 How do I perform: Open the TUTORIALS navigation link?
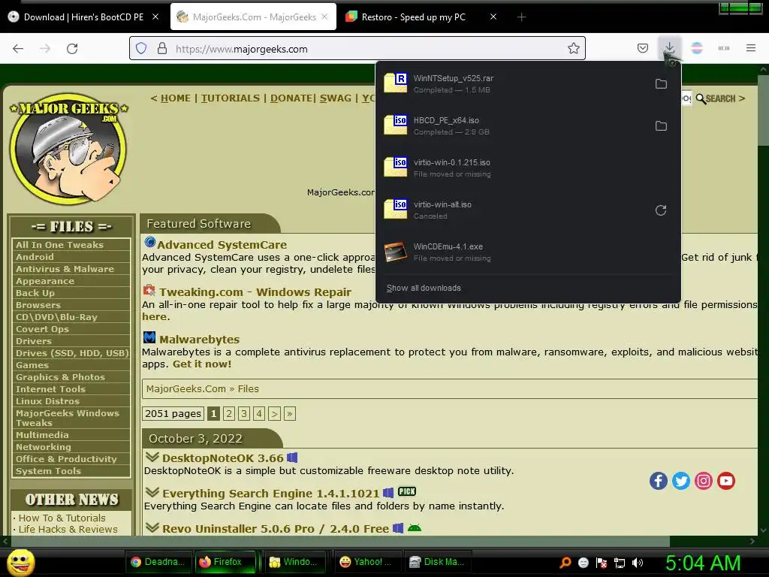(x=231, y=98)
